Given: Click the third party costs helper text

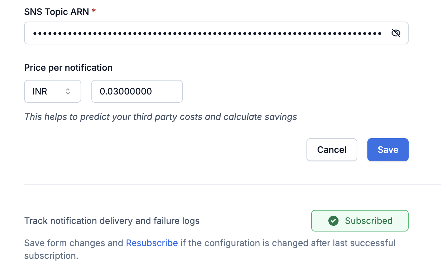Looking at the screenshot, I should click(161, 117).
